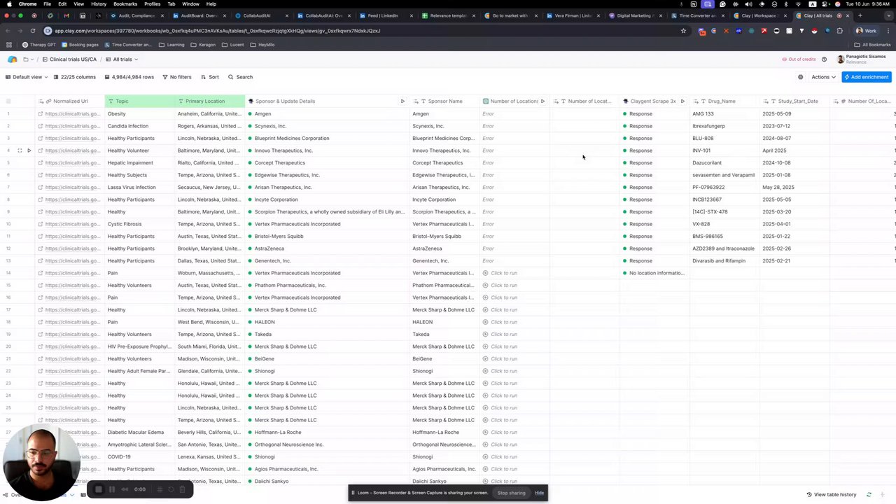This screenshot has height=504, width=896.
Task: Open the folder dropdown in the breadcrumb
Action: (28, 59)
